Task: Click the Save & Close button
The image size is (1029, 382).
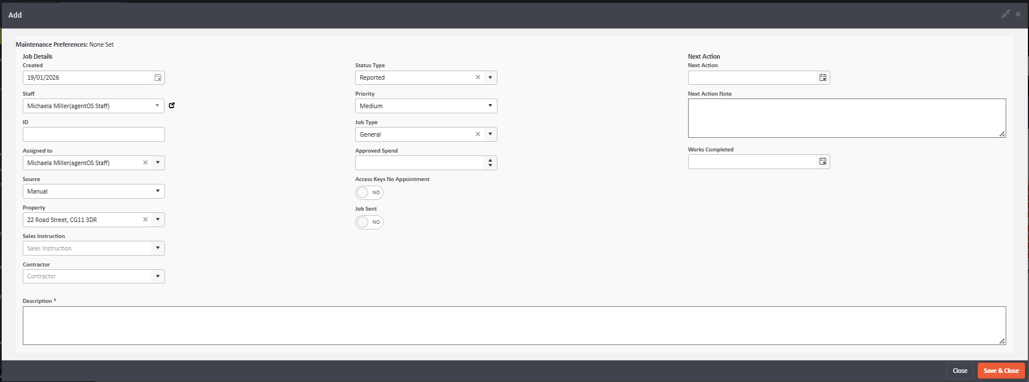Action: tap(1001, 371)
